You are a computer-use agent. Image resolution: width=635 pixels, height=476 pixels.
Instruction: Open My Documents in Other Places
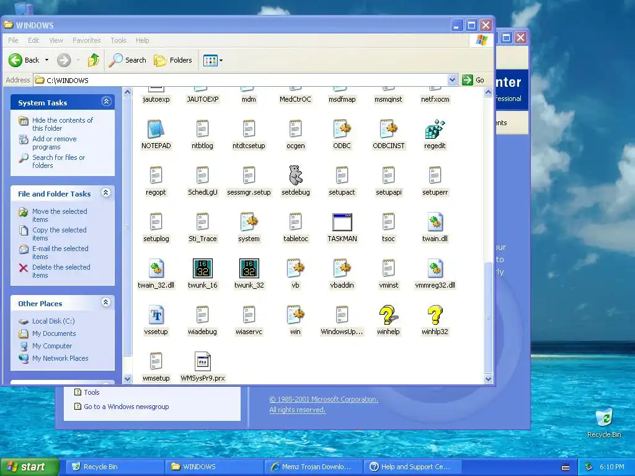tap(54, 333)
